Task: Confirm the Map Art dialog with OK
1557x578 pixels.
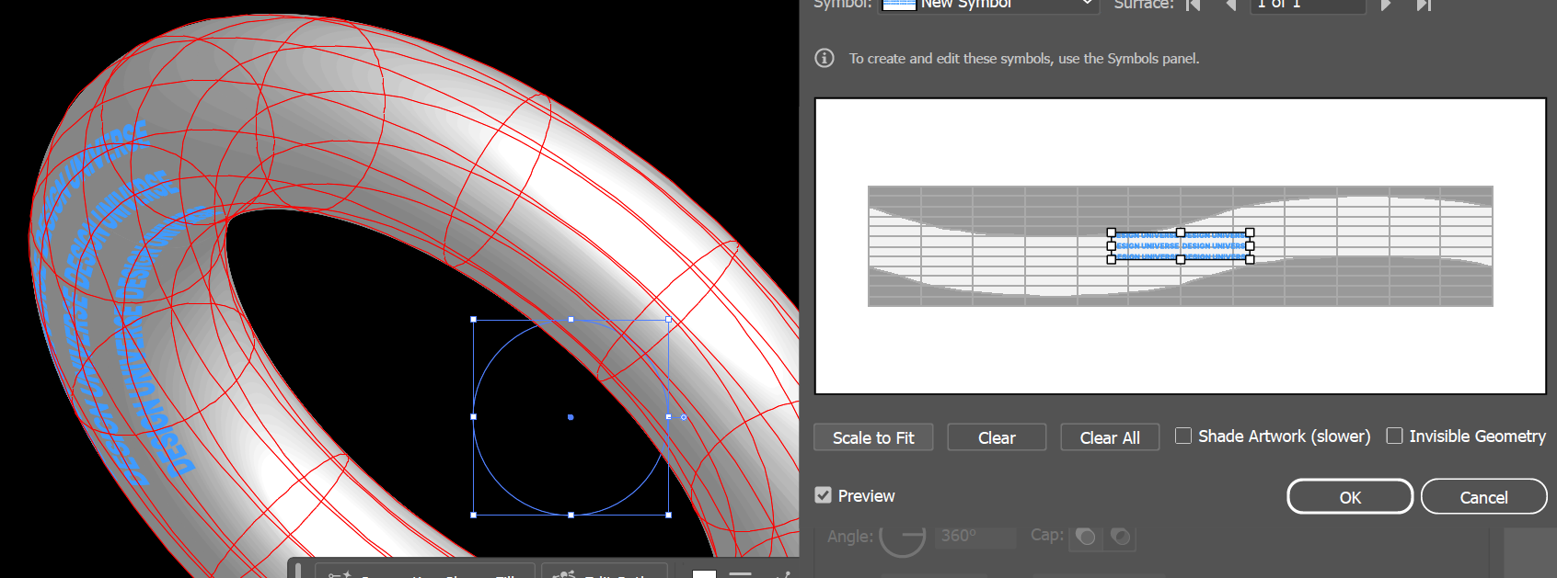Action: [x=1350, y=496]
